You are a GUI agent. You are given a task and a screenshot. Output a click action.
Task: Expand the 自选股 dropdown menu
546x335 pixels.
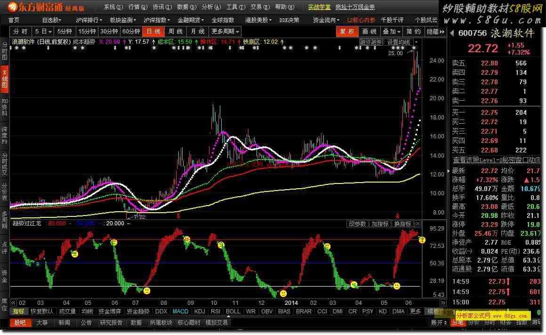pyautogui.click(x=51, y=20)
